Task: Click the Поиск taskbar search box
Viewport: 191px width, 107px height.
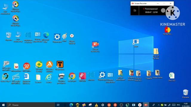Action: coord(31,105)
